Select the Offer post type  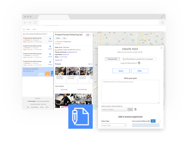click(x=140, y=71)
